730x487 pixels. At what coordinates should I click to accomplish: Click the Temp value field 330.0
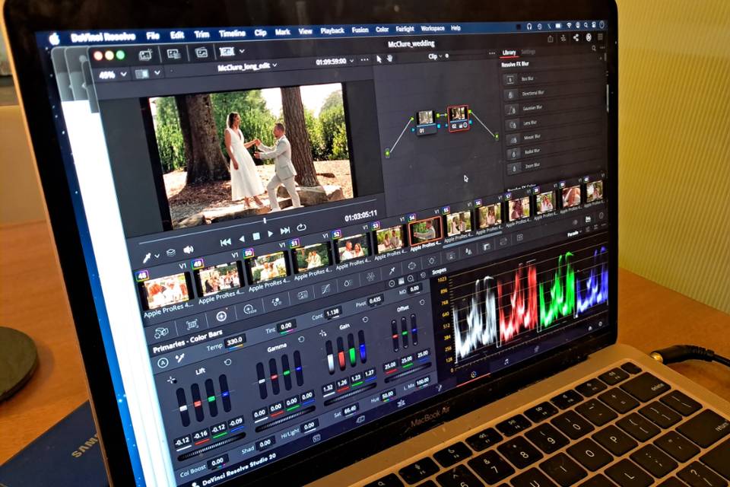(x=236, y=342)
